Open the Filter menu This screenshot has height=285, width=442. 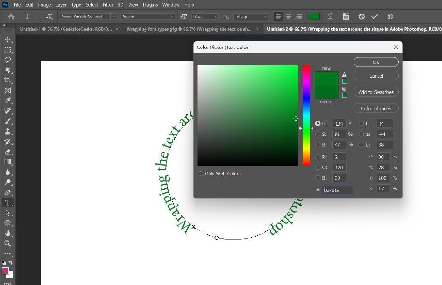[108, 5]
